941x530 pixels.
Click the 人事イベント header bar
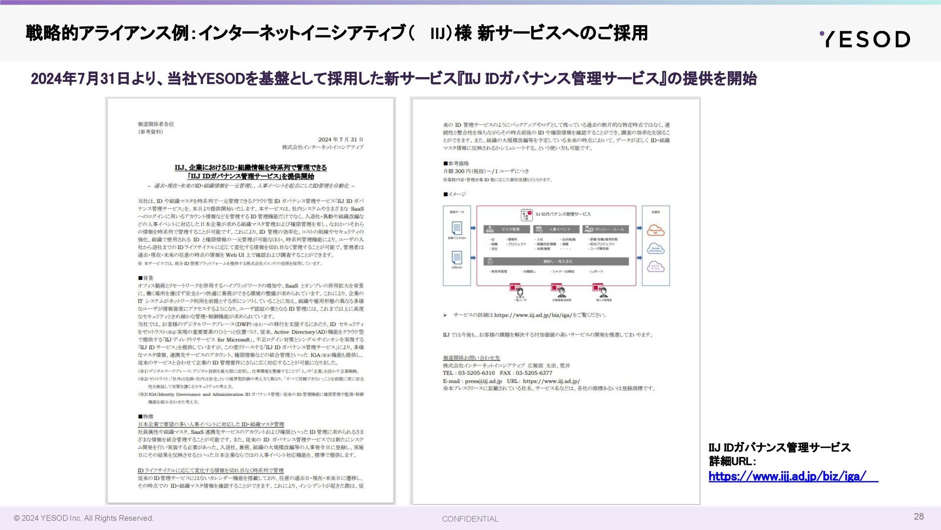[556, 229]
